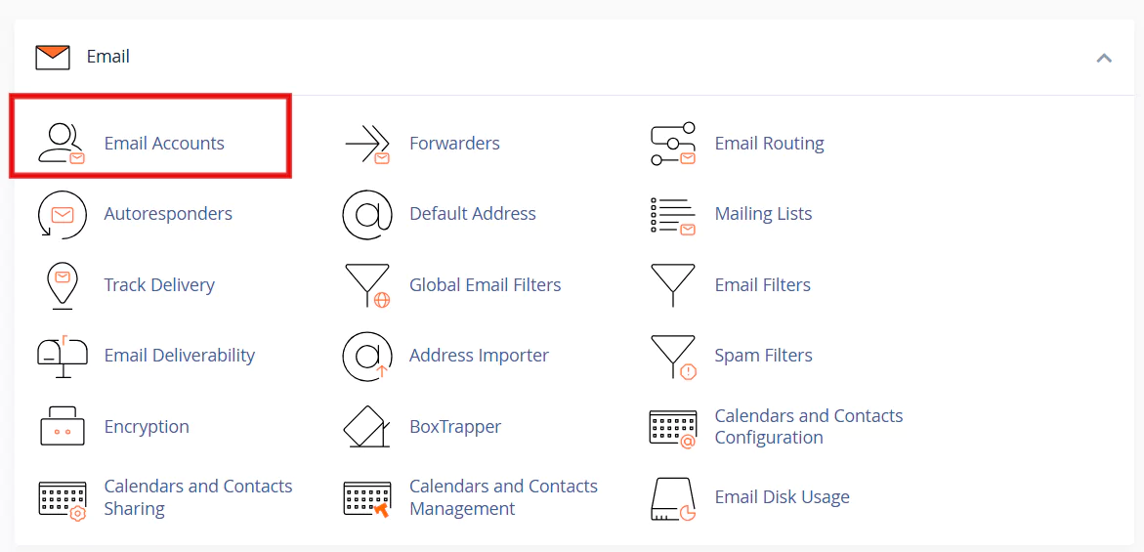Viewport: 1144px width, 552px height.
Task: Click the Address Importer icon
Action: point(367,356)
